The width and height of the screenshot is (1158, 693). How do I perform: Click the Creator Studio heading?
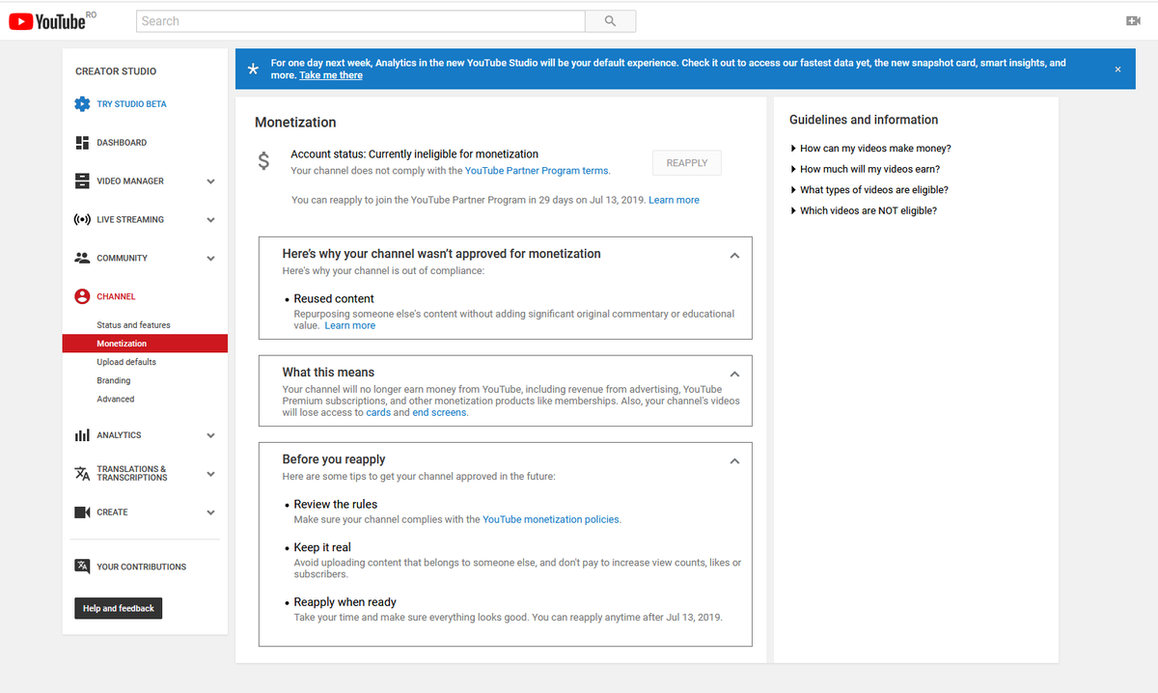(x=116, y=71)
